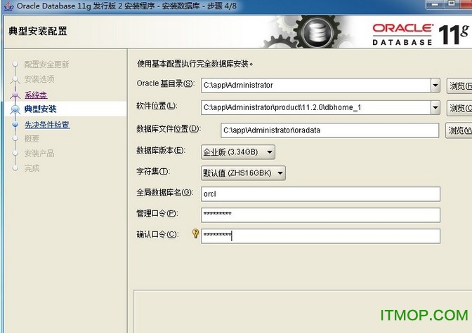
Task: Click 浏览 button next to 数据库文件位置
Action: click(459, 130)
